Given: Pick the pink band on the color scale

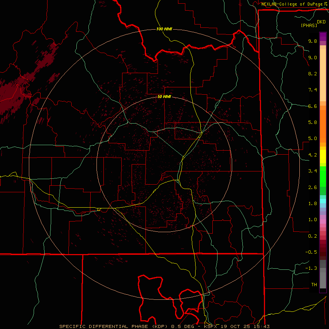Looking at the screenshot, I should point(323,222).
